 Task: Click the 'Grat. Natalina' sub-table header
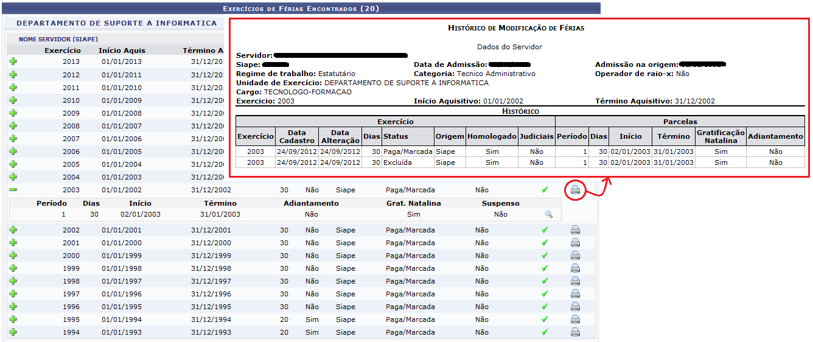click(413, 203)
